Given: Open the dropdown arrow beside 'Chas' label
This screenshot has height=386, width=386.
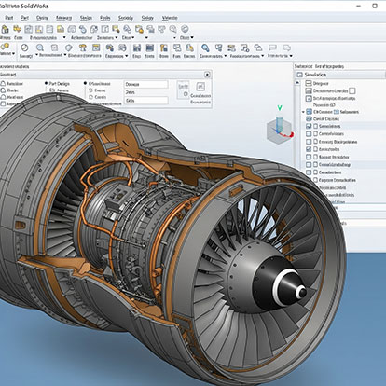Looking at the screenshot, I should pos(192,37).
